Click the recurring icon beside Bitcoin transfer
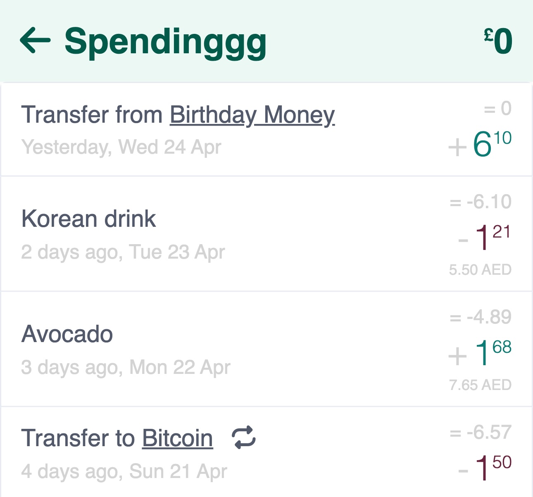 click(x=244, y=438)
